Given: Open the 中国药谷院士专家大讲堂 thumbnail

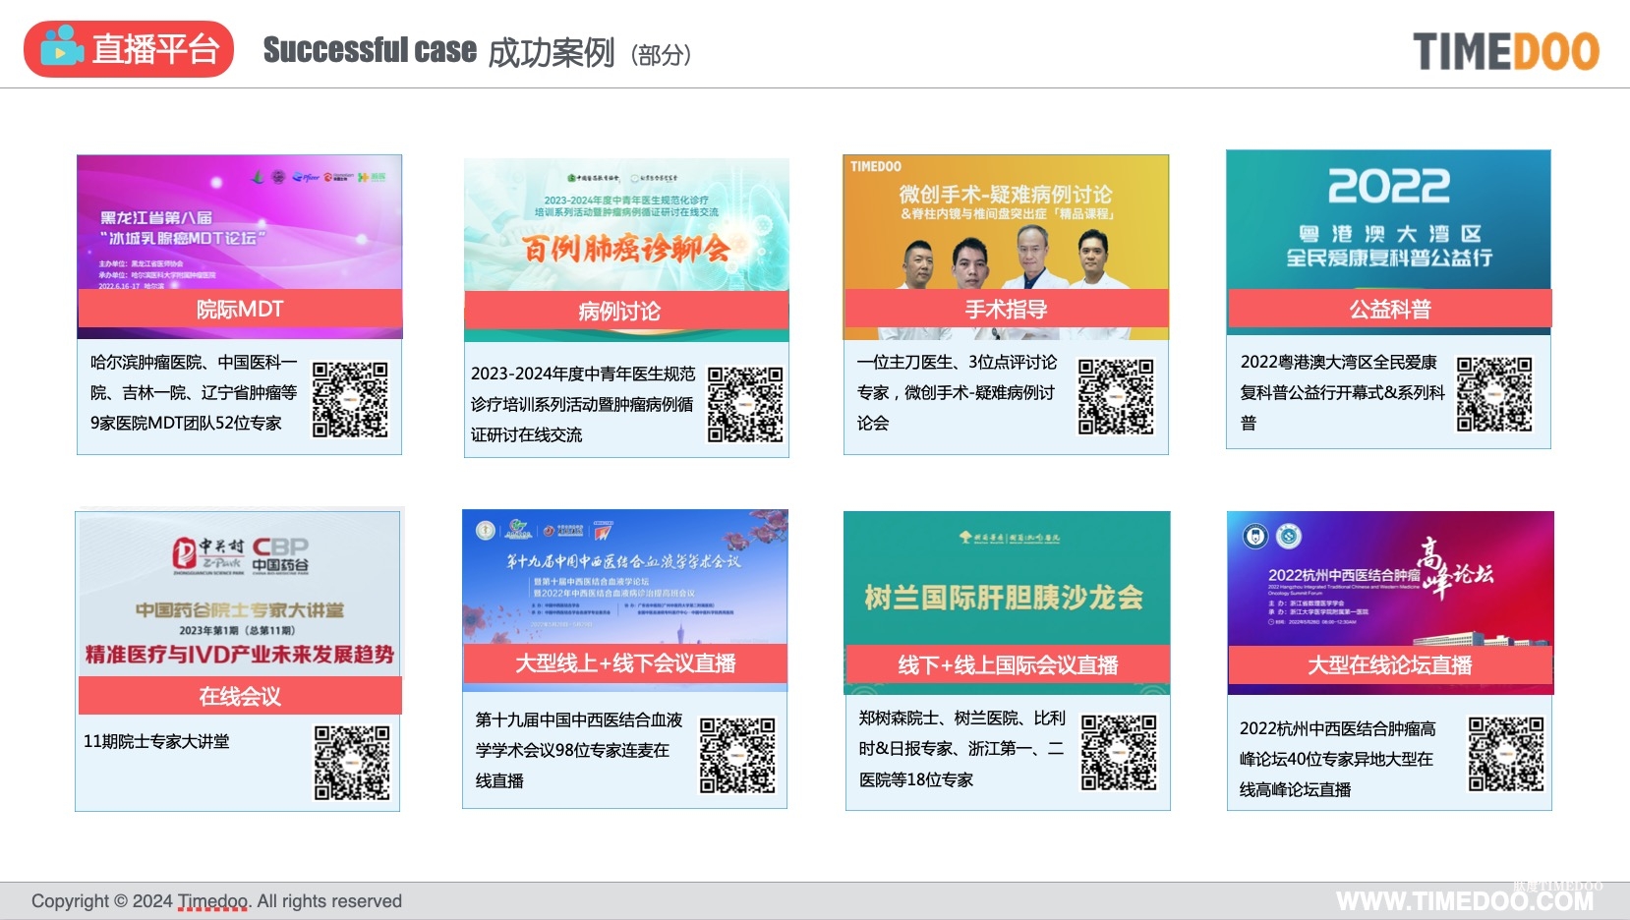Looking at the screenshot, I should pos(240,594).
